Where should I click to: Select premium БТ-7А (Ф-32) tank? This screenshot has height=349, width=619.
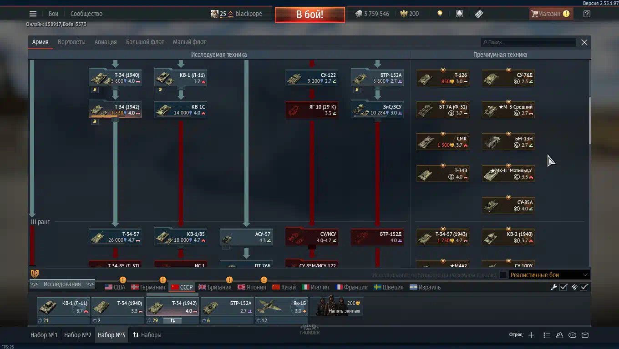[x=443, y=110]
